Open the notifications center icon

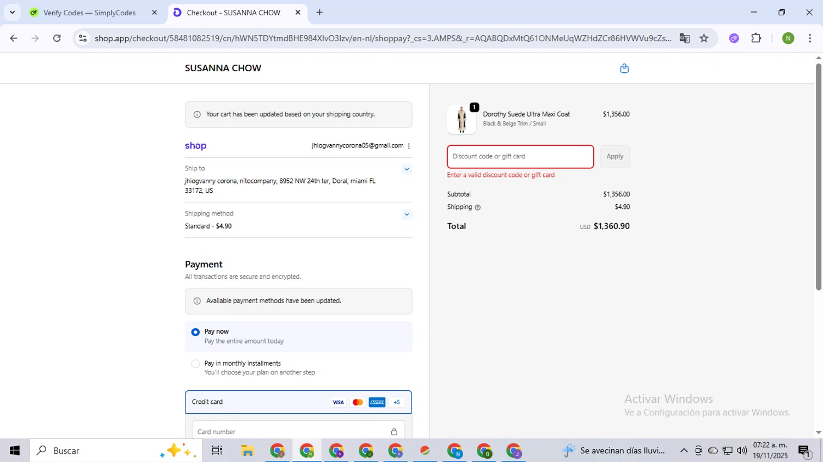click(x=804, y=451)
